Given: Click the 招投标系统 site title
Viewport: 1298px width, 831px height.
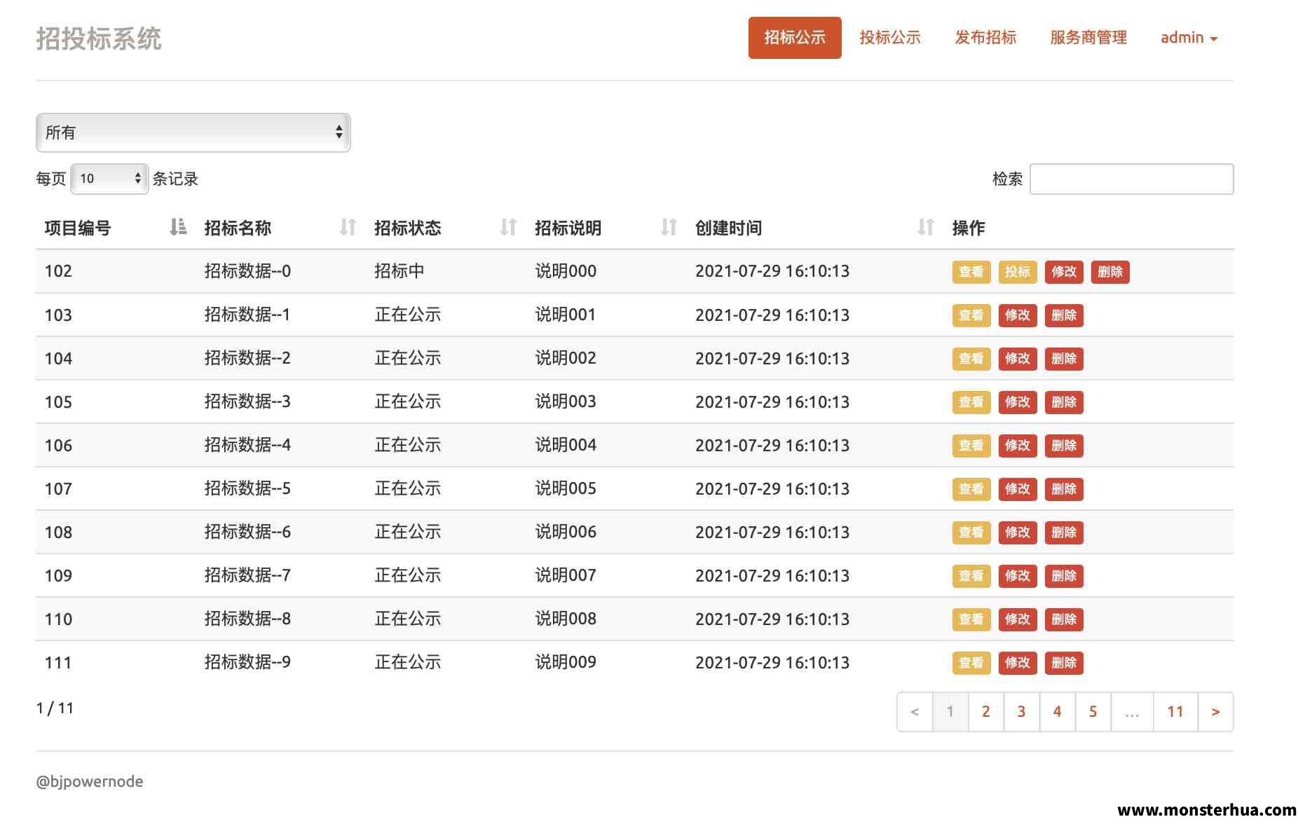Looking at the screenshot, I should pos(99,39).
